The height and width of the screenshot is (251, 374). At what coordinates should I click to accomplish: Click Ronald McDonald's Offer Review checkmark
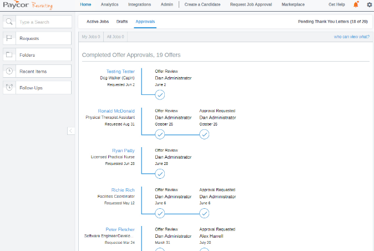click(x=160, y=134)
